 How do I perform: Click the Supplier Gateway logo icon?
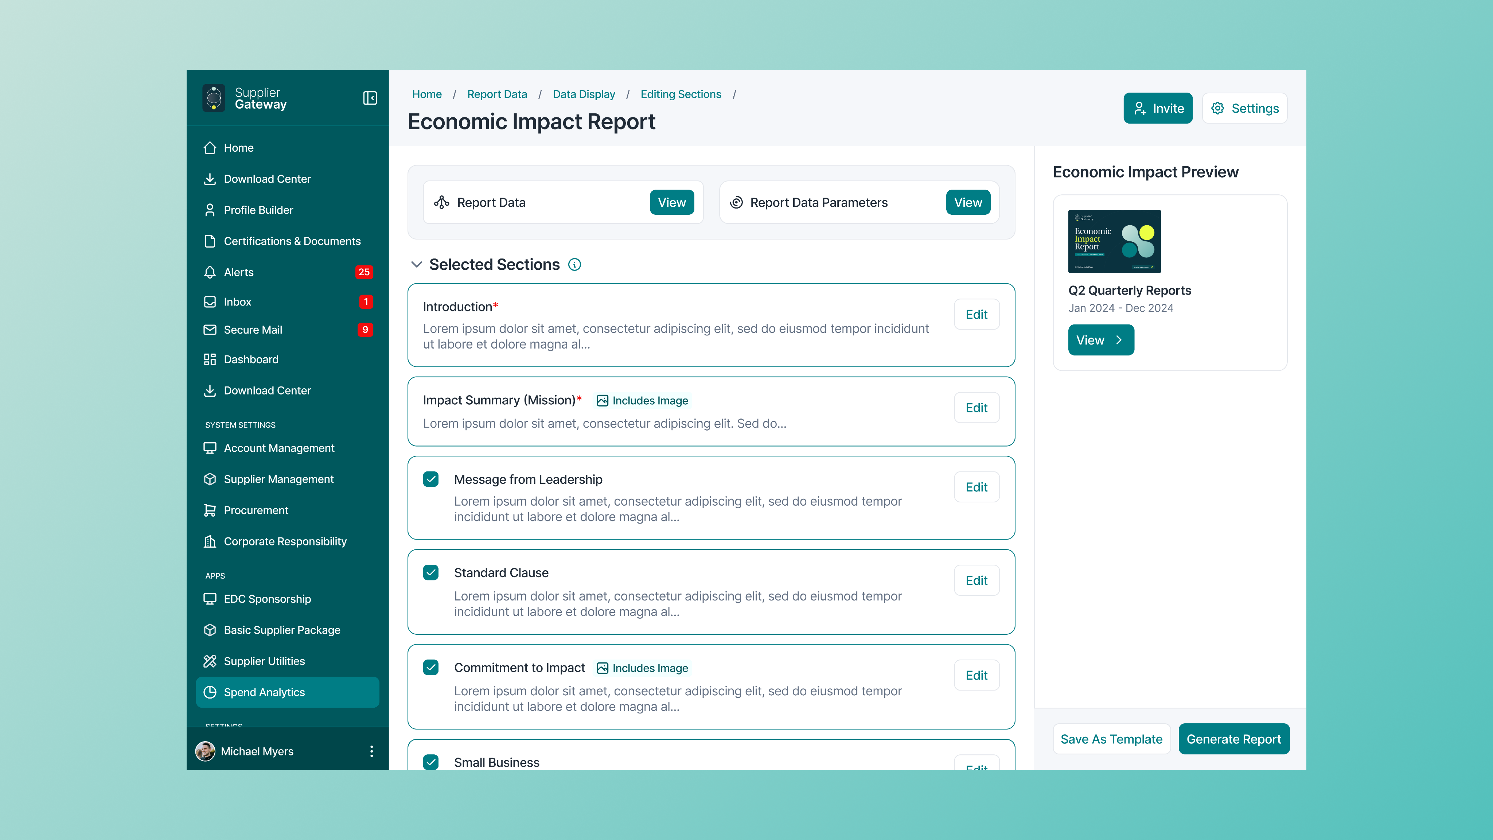[214, 98]
